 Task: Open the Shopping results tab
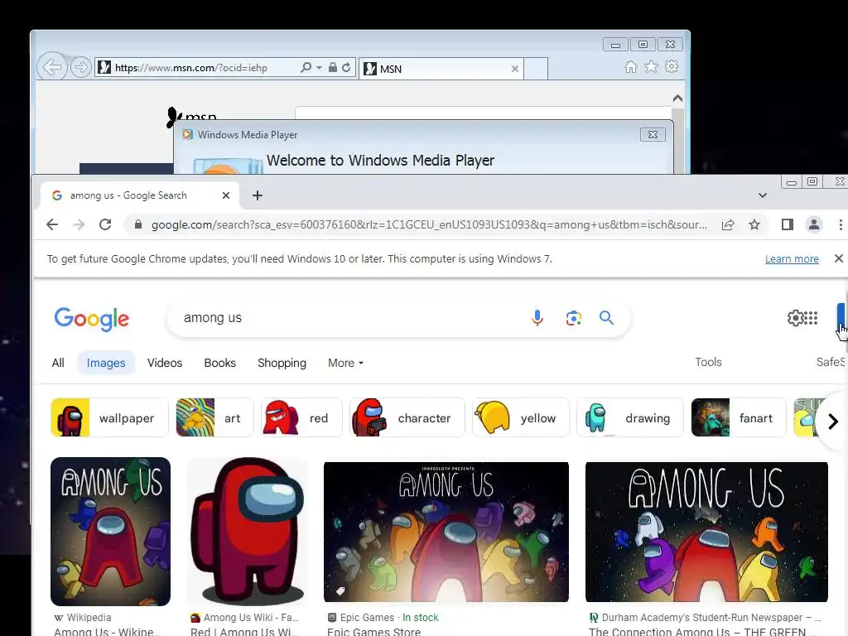pyautogui.click(x=282, y=363)
